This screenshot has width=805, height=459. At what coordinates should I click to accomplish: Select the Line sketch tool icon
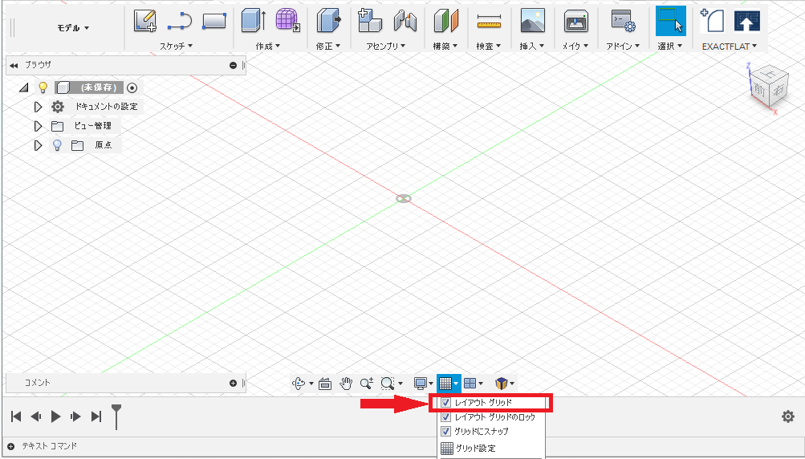180,21
